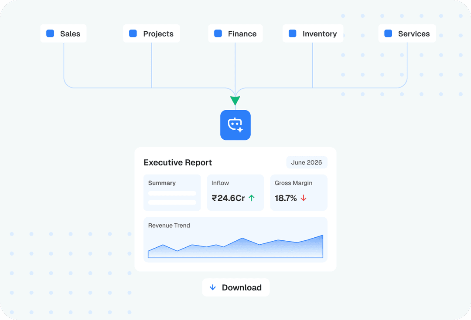Click the Revenue Trend area chart
471x320 pixels.
coord(235,246)
